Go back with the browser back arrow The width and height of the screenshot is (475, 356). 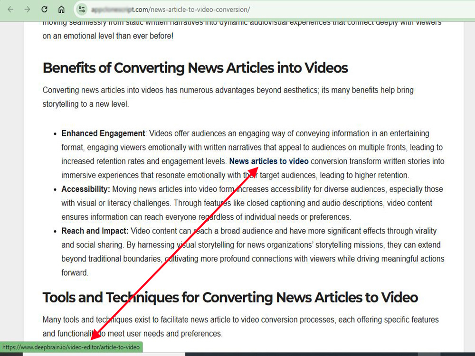tap(10, 9)
